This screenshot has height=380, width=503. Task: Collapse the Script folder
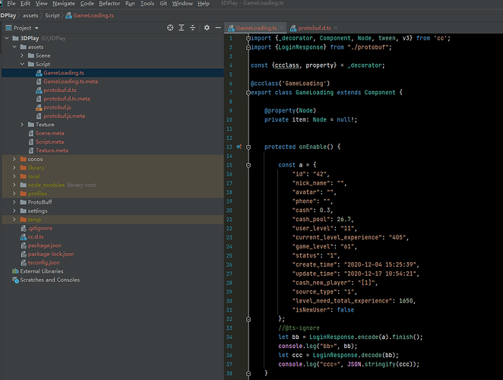(23, 65)
